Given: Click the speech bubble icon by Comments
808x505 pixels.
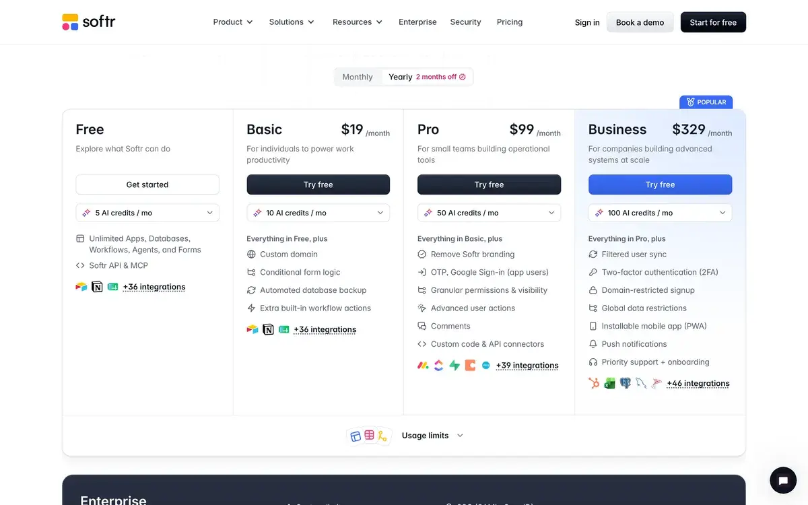Looking at the screenshot, I should [x=422, y=326].
